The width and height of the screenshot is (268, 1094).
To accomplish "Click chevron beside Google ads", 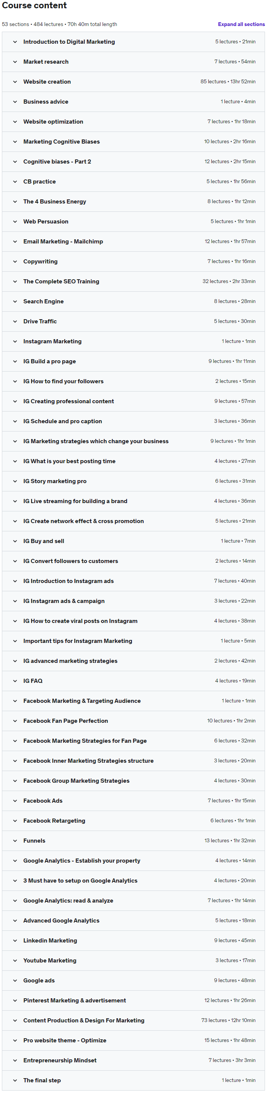I will 15,980.
